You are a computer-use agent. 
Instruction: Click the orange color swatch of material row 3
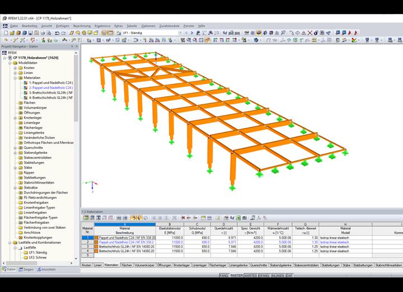click(96, 247)
